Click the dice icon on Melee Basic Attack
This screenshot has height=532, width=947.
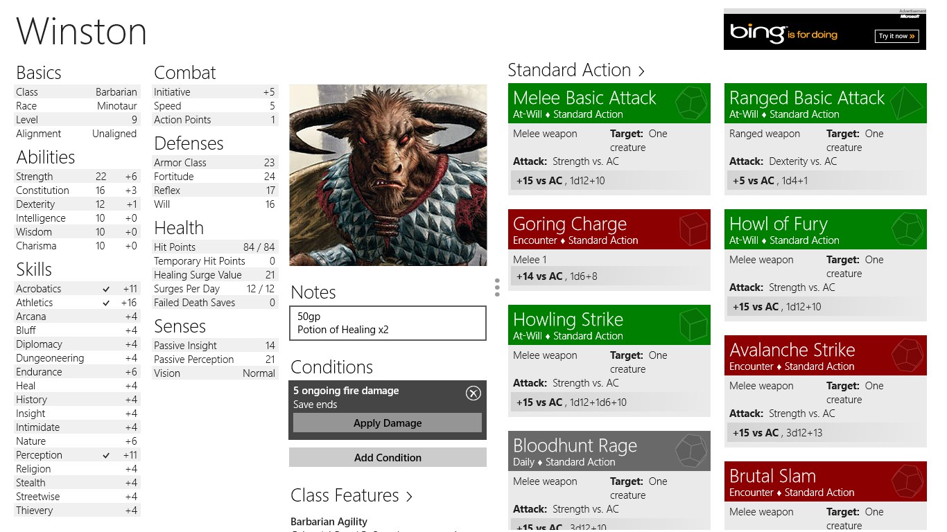coord(691,104)
